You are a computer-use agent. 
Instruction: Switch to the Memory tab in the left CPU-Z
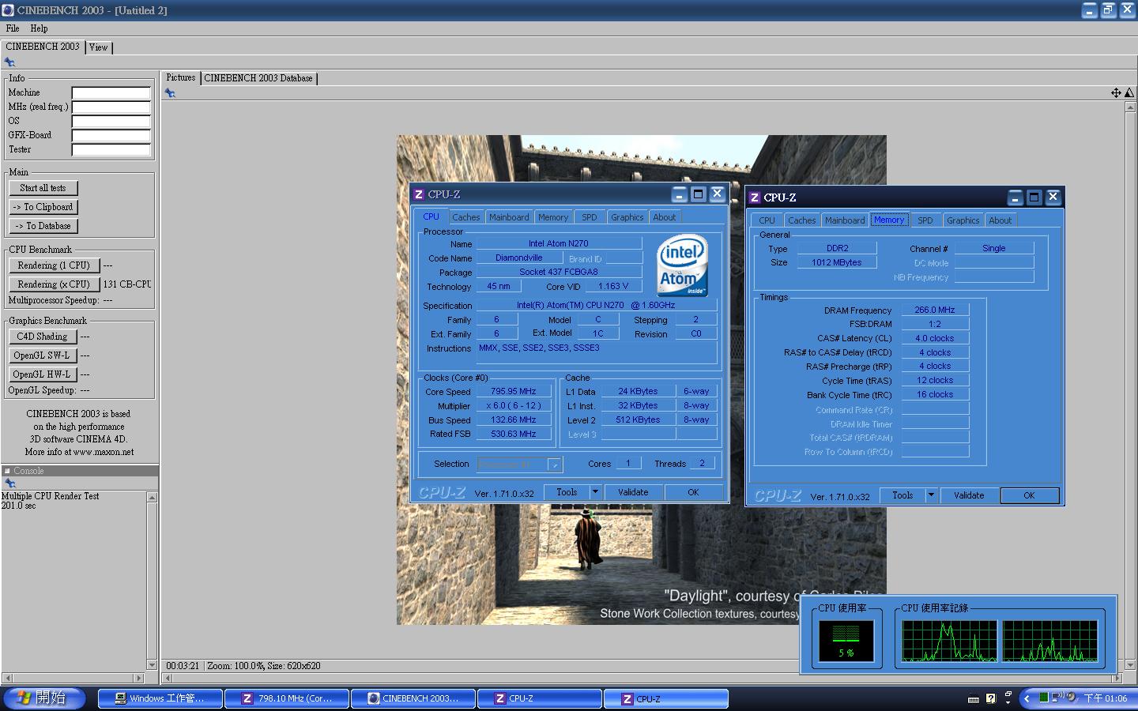553,217
